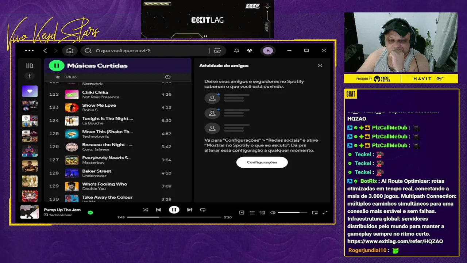Open the notifications bell
The width and height of the screenshot is (467, 263).
click(x=237, y=50)
